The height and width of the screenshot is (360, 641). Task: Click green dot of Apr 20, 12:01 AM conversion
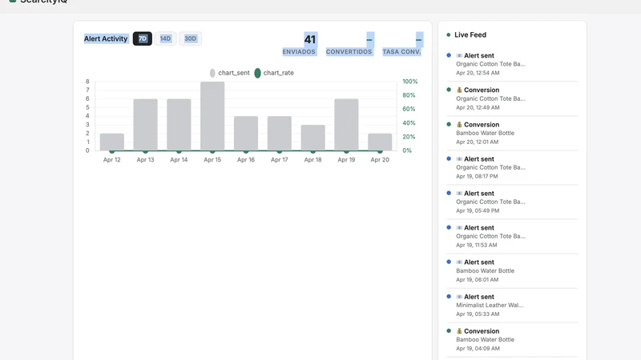449,124
